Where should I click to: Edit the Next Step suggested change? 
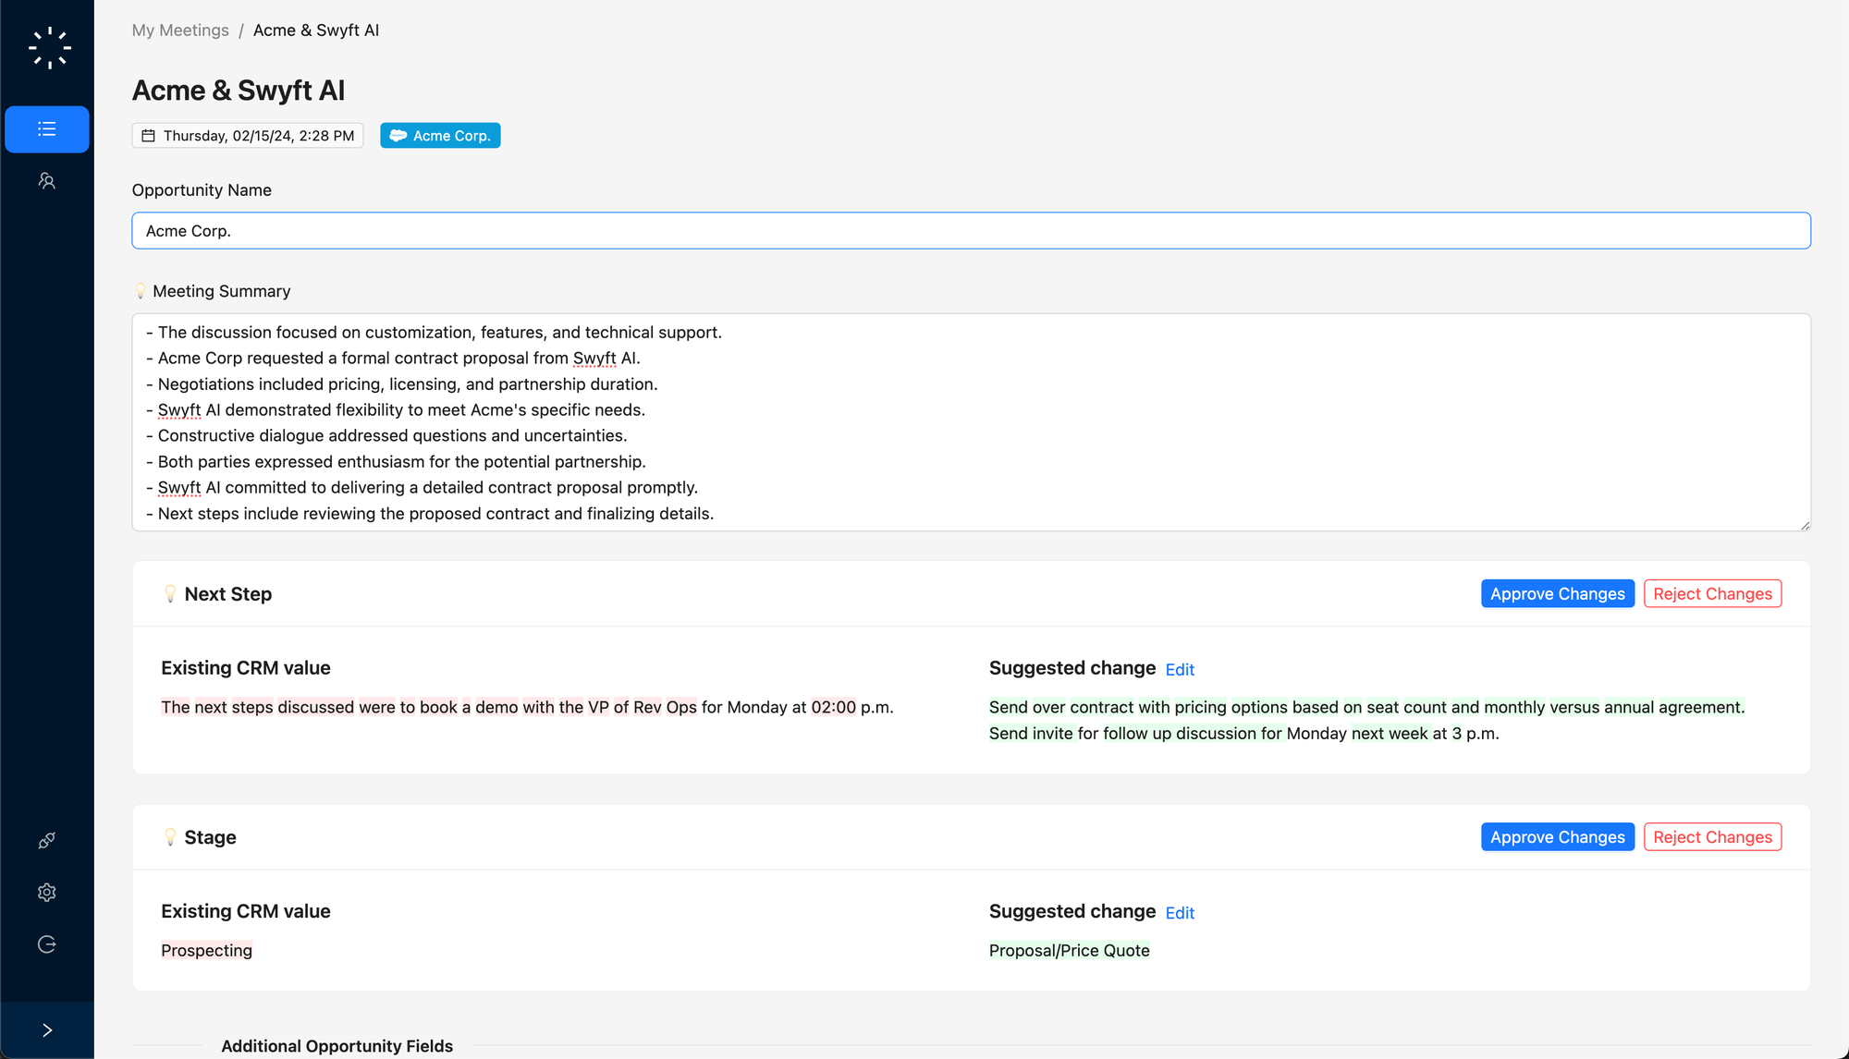pyautogui.click(x=1180, y=670)
